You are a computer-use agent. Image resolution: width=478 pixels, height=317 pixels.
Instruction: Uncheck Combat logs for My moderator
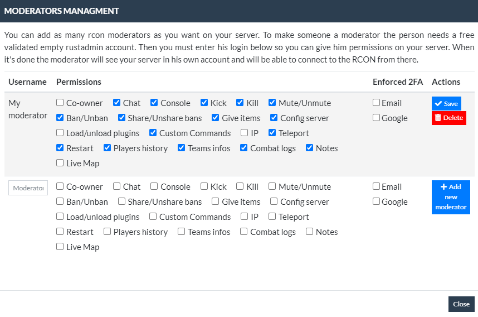point(243,148)
